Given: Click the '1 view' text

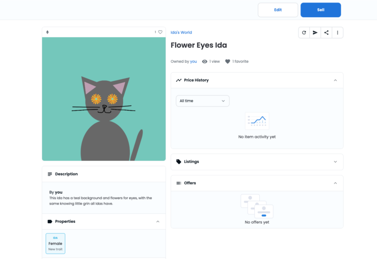Looking at the screenshot, I should click(215, 61).
